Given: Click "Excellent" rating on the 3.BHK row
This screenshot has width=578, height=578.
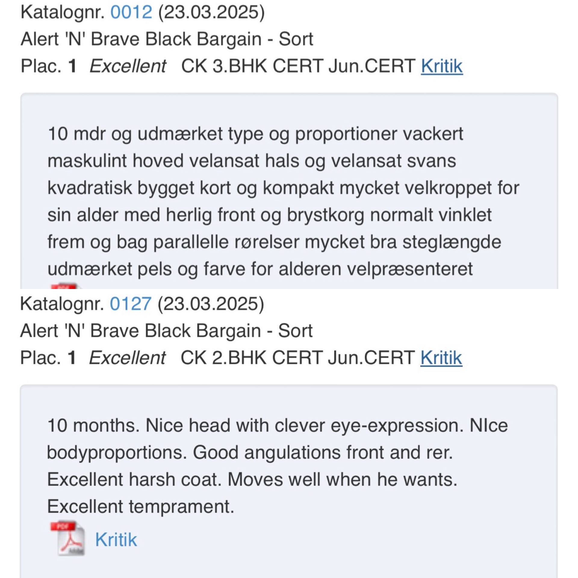Looking at the screenshot, I should [x=128, y=66].
